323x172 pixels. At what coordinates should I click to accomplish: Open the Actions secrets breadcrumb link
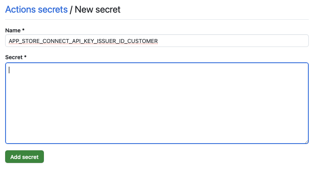(36, 9)
